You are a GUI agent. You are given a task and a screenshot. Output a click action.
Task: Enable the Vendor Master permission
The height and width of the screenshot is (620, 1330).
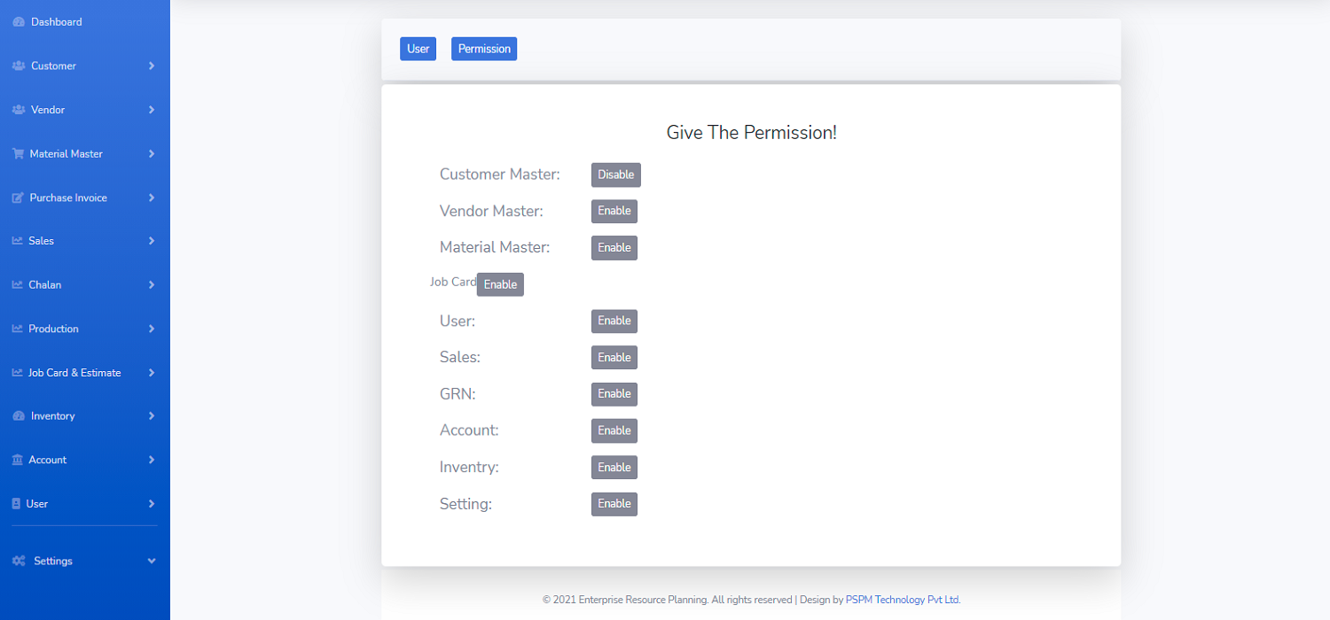614,212
